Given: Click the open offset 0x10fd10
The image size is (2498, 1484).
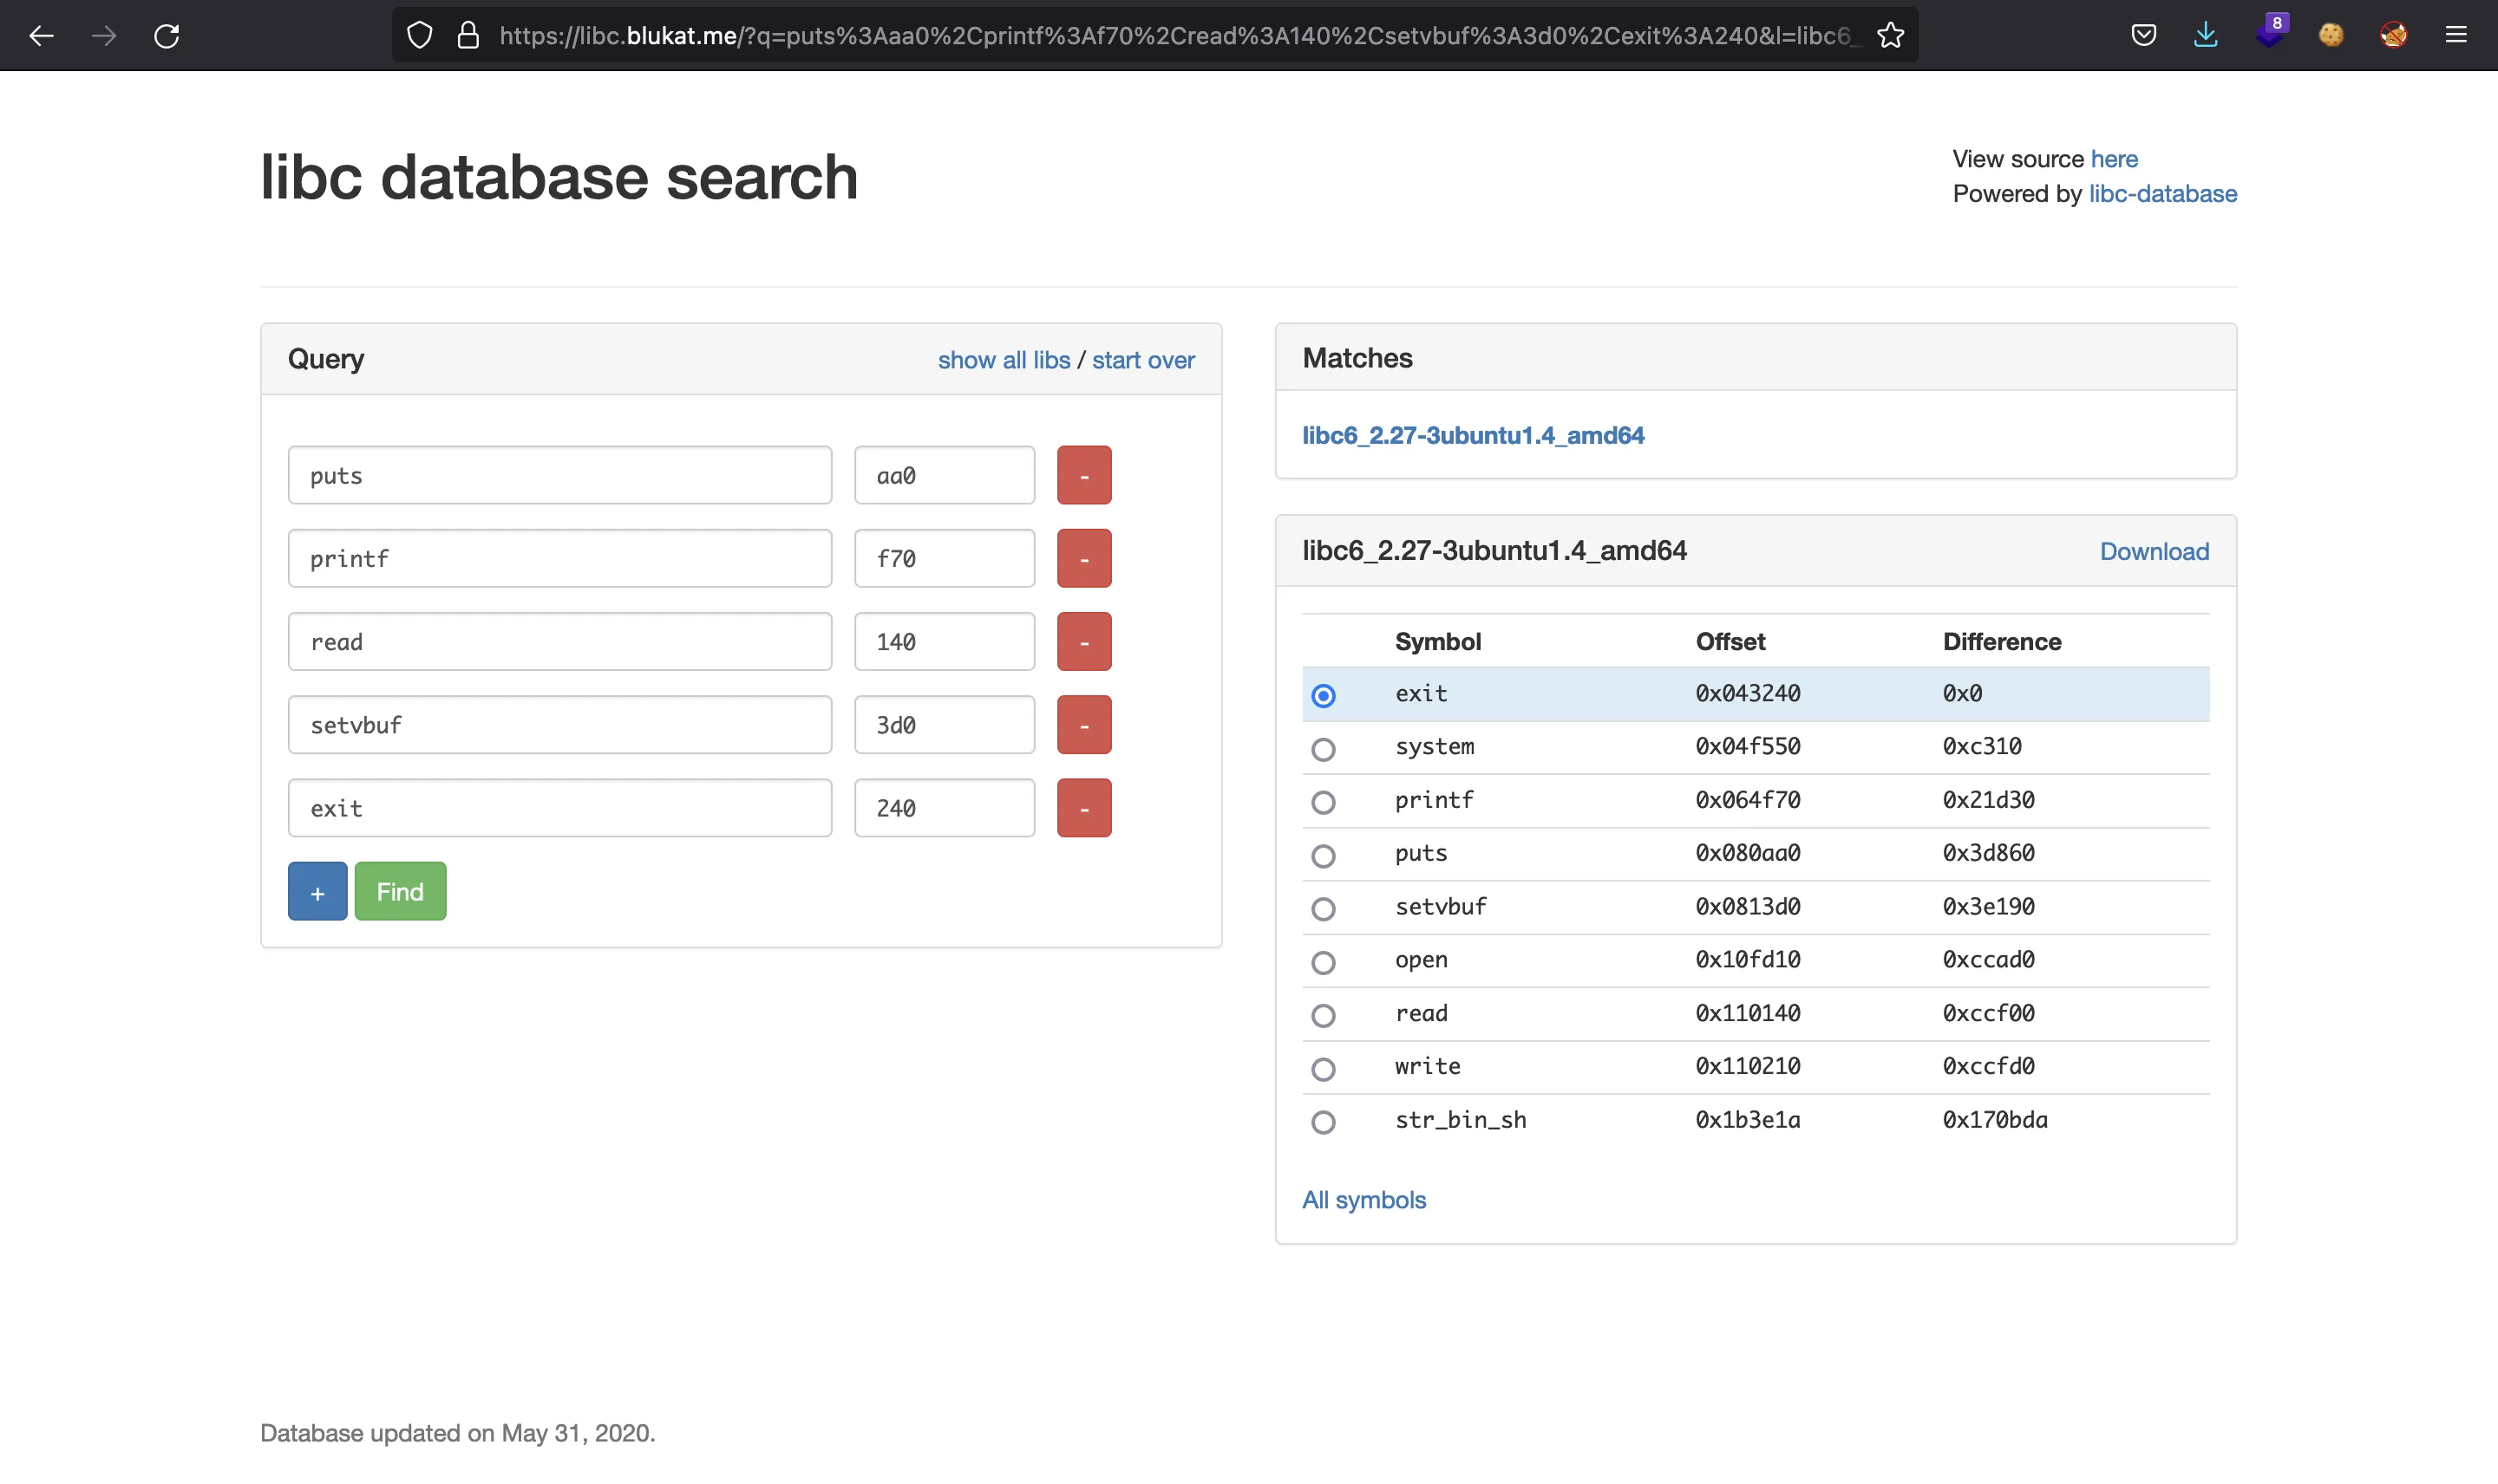Looking at the screenshot, I should pos(1748,960).
